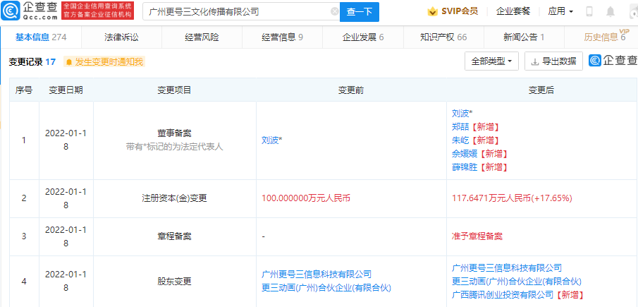Open 广州更号三信息科技有限公司 in 变更后 column
The height and width of the screenshot is (307, 638).
[x=507, y=268]
